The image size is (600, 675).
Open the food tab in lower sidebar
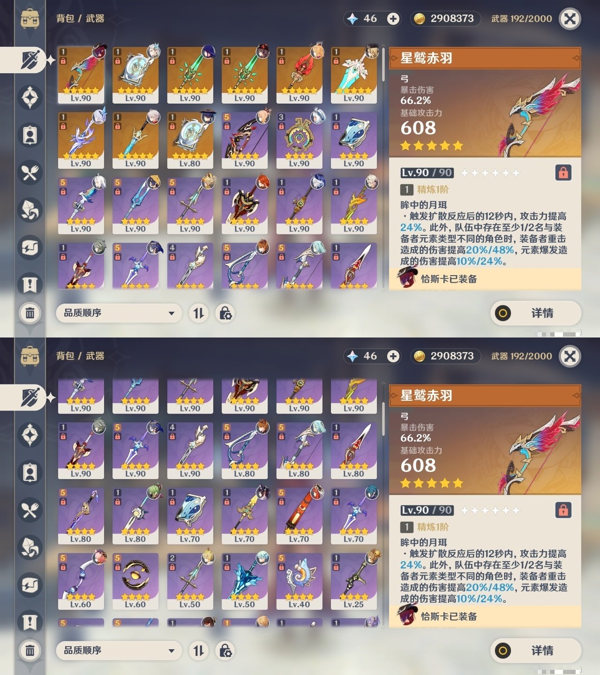tap(30, 510)
